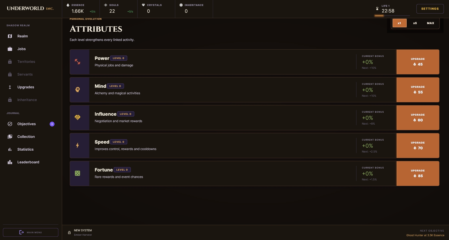This screenshot has width=449, height=240.
Task: Click the Speed lightning bolt icon
Action: 78,145
